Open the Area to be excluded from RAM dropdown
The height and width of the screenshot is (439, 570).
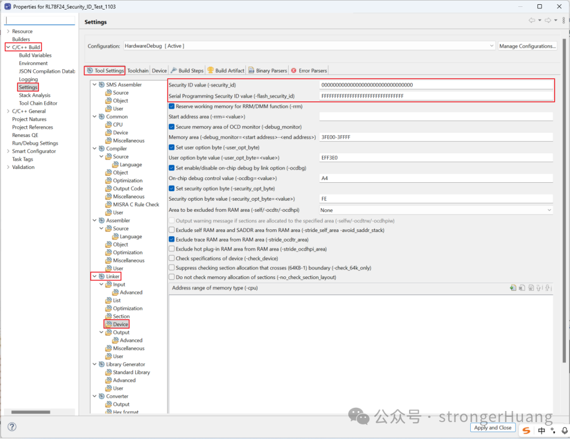pos(549,210)
